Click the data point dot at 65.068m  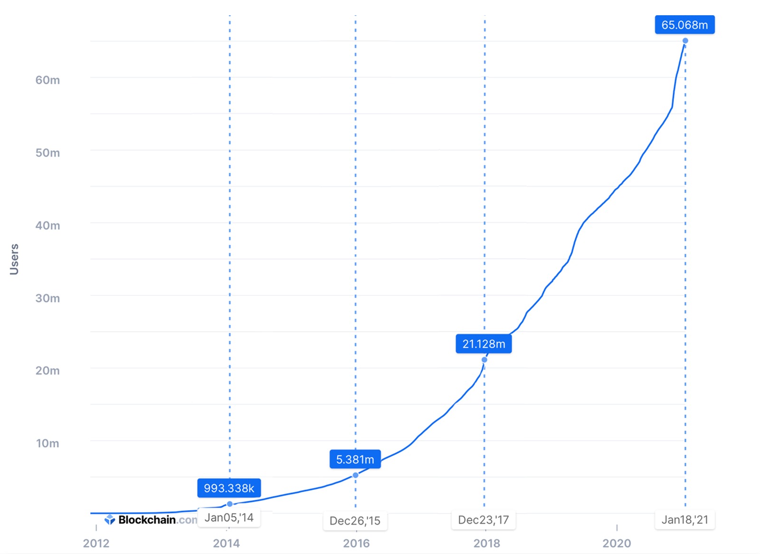[685, 41]
